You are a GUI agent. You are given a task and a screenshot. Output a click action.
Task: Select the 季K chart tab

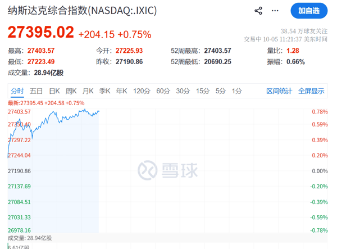pyautogui.click(x=104, y=91)
